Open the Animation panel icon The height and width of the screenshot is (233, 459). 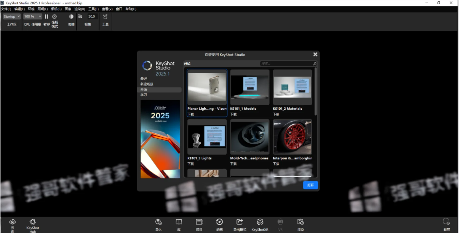click(x=219, y=222)
